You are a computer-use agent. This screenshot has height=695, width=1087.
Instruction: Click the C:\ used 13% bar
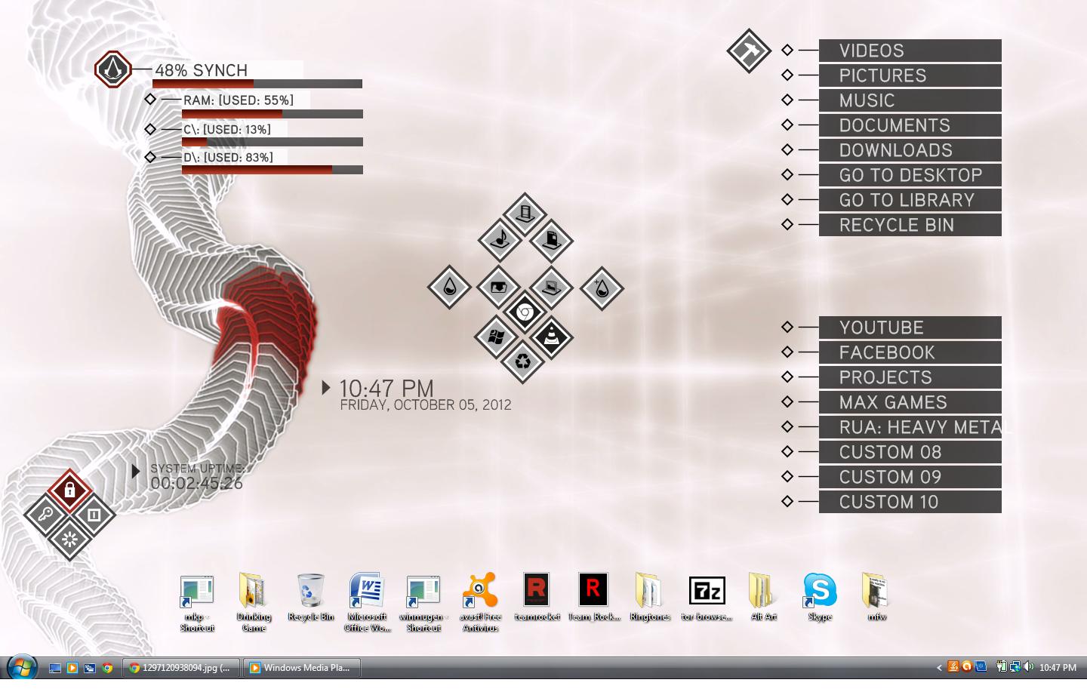click(x=273, y=142)
